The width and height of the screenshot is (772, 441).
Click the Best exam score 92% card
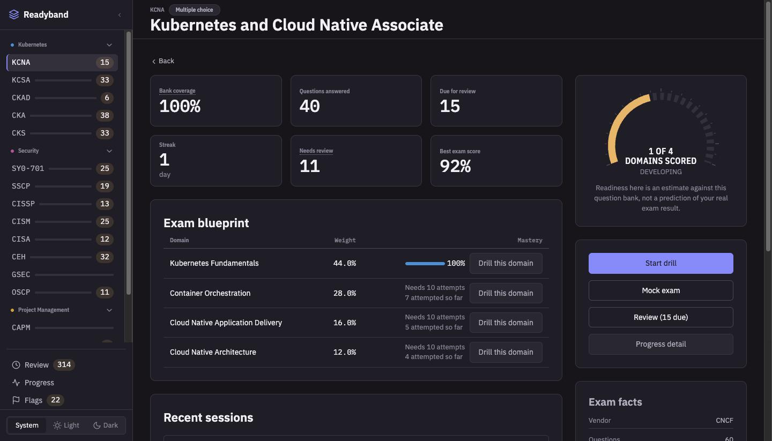point(496,161)
